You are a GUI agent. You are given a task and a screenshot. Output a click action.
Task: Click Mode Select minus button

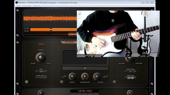(x=37, y=78)
